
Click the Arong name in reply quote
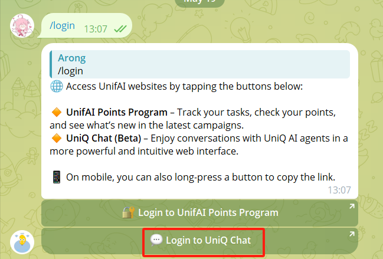(x=72, y=58)
